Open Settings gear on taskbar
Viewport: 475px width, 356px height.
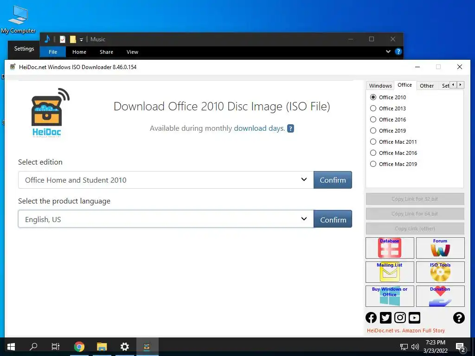(x=124, y=347)
